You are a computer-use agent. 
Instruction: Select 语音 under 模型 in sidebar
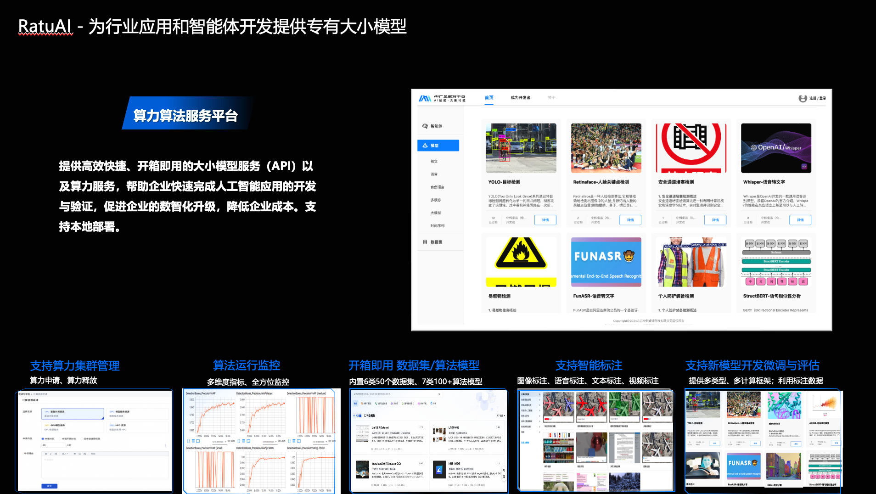coord(434,174)
